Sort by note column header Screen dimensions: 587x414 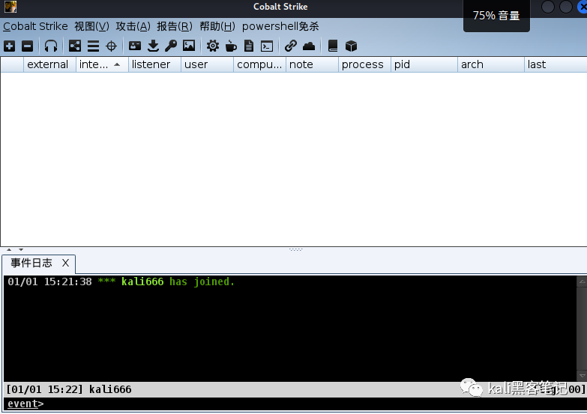point(312,64)
